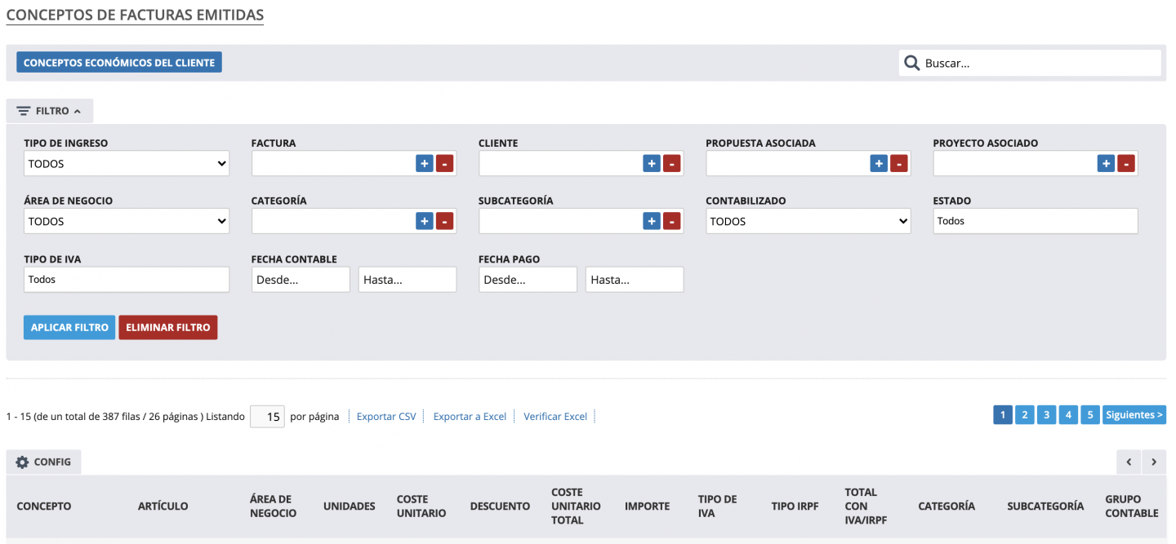Click the blue plus icon in Factura field

click(x=424, y=164)
